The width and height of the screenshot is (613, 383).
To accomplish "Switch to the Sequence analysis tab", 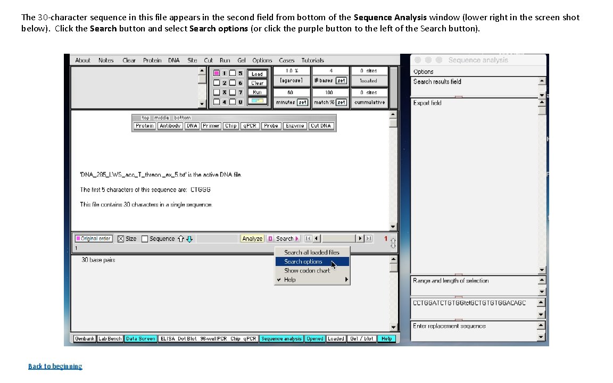I will click(281, 338).
